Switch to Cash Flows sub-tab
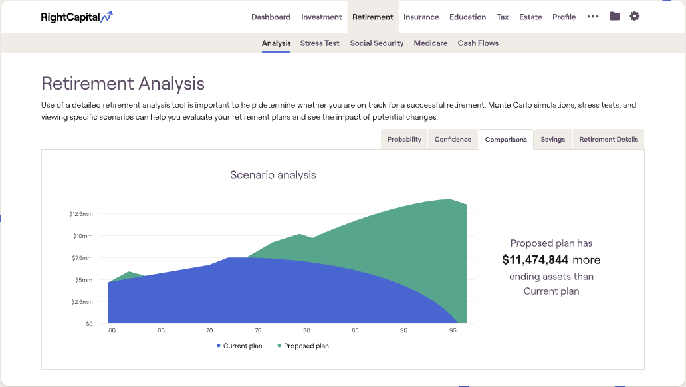The image size is (686, 387). tap(478, 43)
